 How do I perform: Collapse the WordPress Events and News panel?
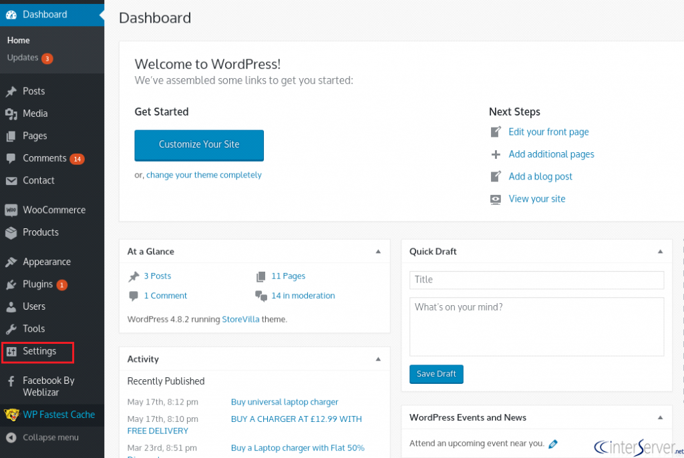(x=660, y=418)
